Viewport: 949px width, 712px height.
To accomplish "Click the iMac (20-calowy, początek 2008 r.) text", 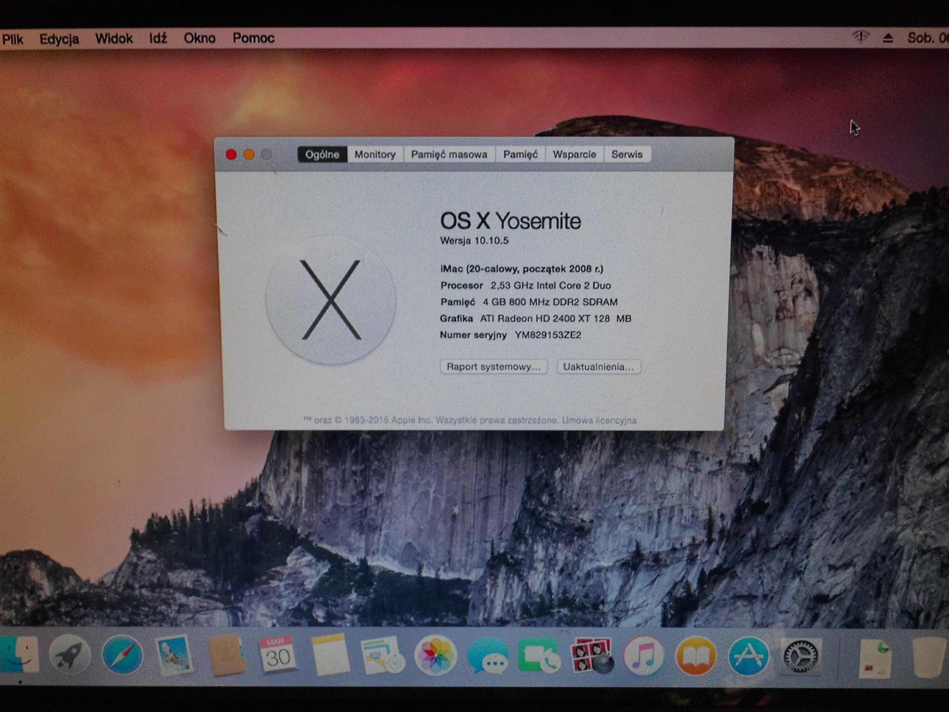I will click(x=522, y=269).
